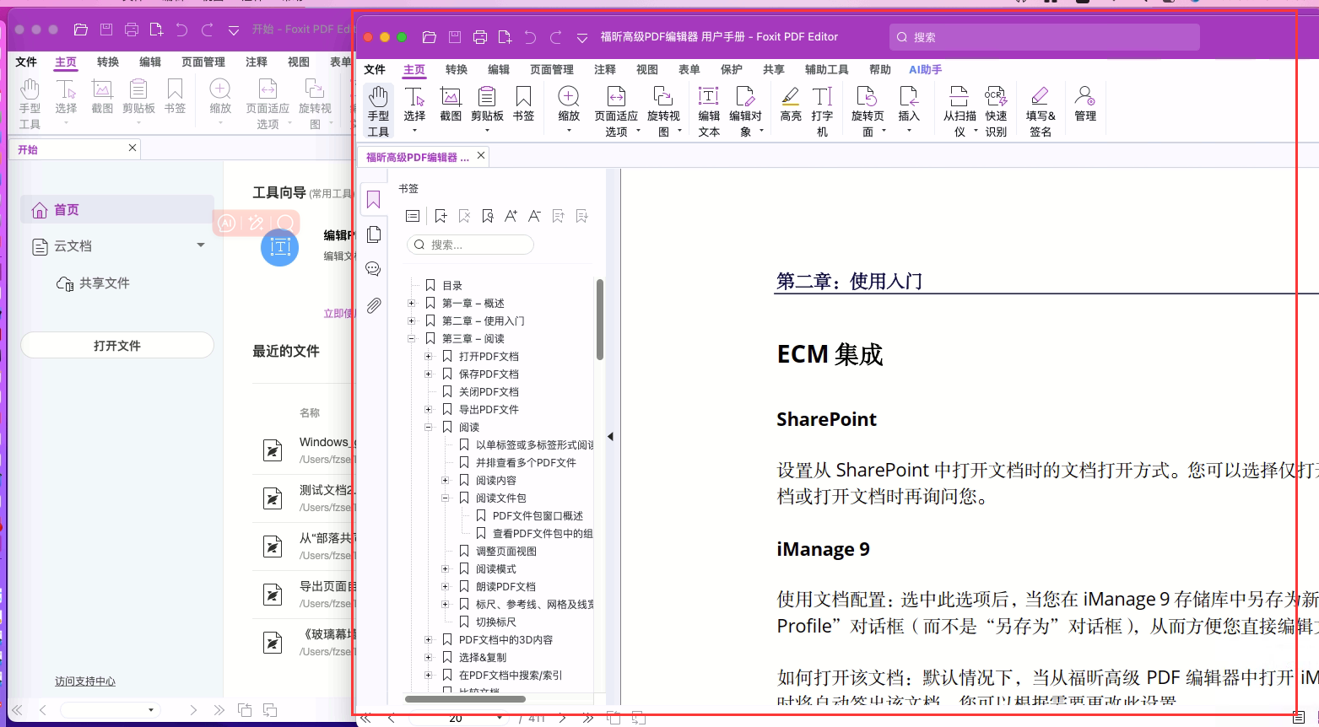Image resolution: width=1319 pixels, height=727 pixels.
Task: Open the 剪贴板 clipboard tool in the user manual window
Action: 487,109
